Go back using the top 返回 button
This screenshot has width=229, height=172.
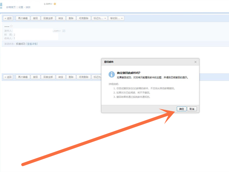tap(8, 18)
